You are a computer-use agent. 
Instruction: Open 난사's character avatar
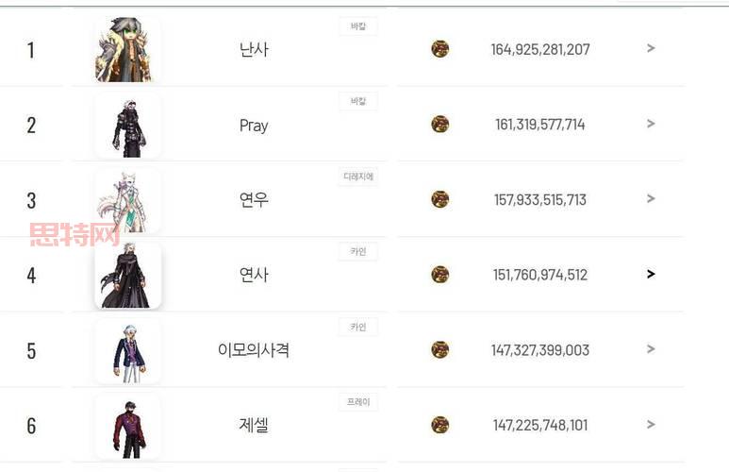tap(127, 49)
